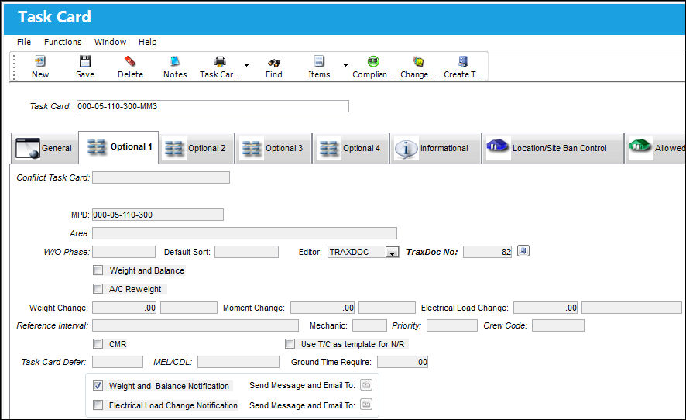Toggle the A/C Reweight checkbox
The height and width of the screenshot is (420, 686).
coord(98,288)
